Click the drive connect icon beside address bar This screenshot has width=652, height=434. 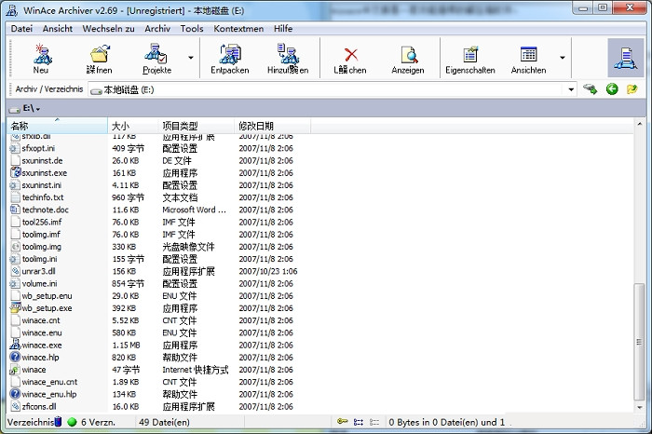point(590,89)
